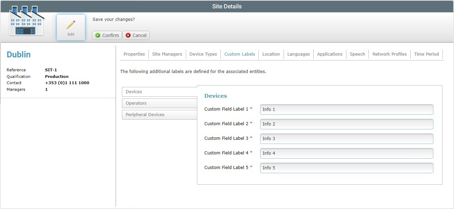This screenshot has height=209, width=454.
Task: Select the Custom Labels tab
Action: tap(240, 54)
